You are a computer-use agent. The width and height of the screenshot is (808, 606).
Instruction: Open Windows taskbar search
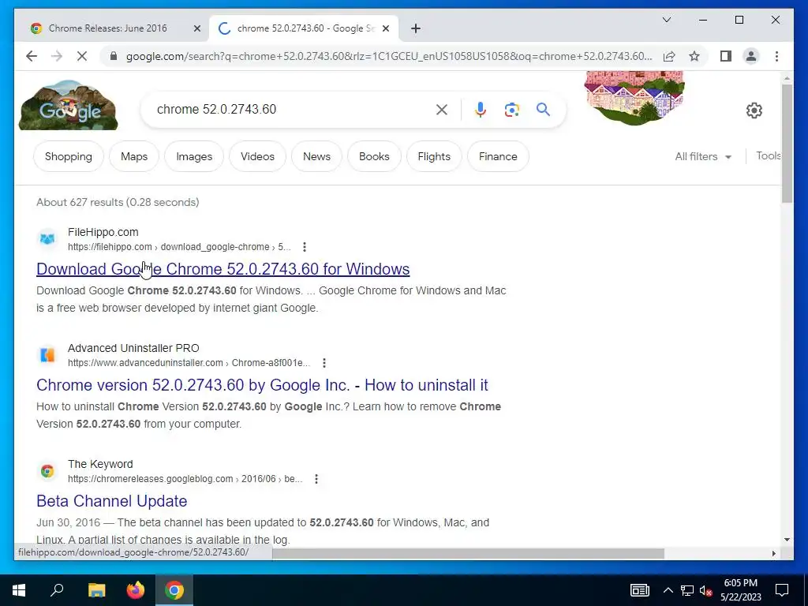(x=57, y=590)
